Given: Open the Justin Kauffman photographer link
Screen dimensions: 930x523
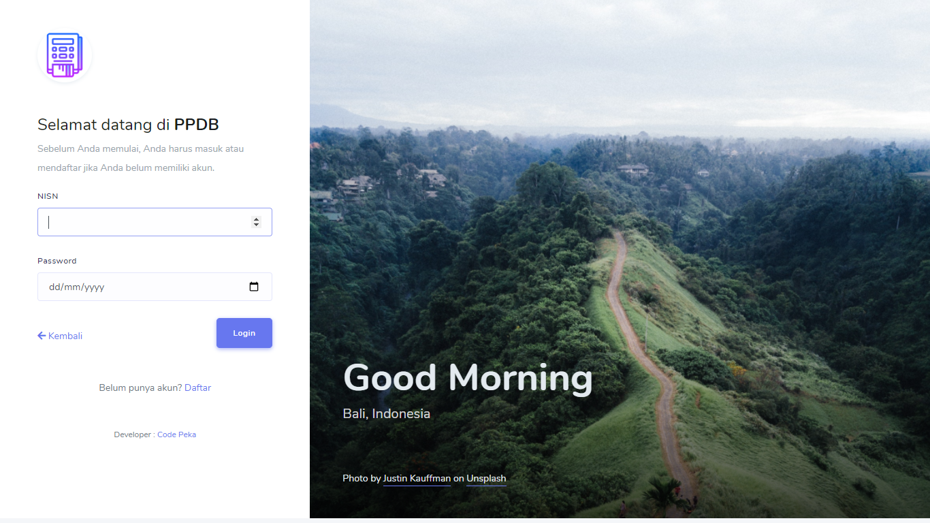Looking at the screenshot, I should tap(417, 479).
